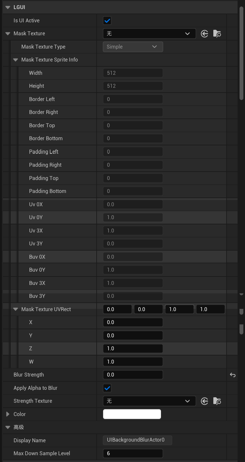Screen dimensions: 245x462
Task: Collapse the LGUI category section
Action: 8,7
